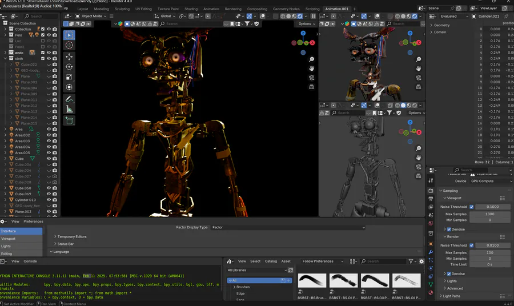Image resolution: width=514 pixels, height=306 pixels.
Task: Collapse the cloth collection in outliner
Action: pos(6,59)
